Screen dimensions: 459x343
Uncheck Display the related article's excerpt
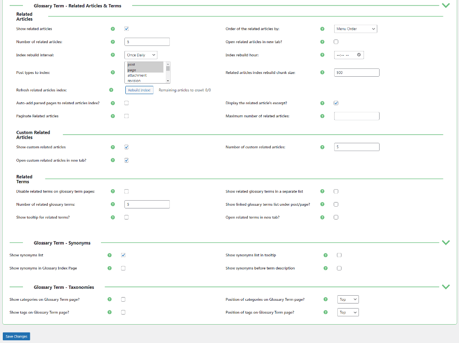(x=336, y=103)
